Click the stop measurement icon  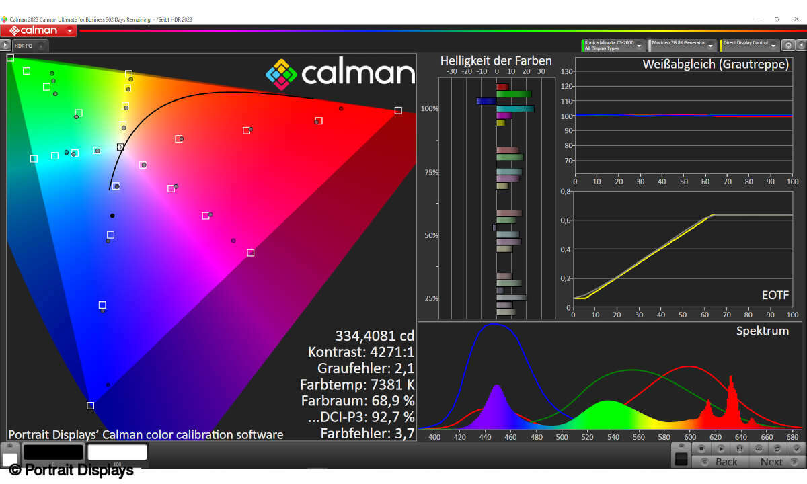coord(701,448)
